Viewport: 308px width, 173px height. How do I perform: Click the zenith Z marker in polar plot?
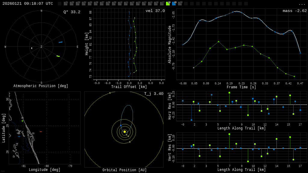click(42, 47)
